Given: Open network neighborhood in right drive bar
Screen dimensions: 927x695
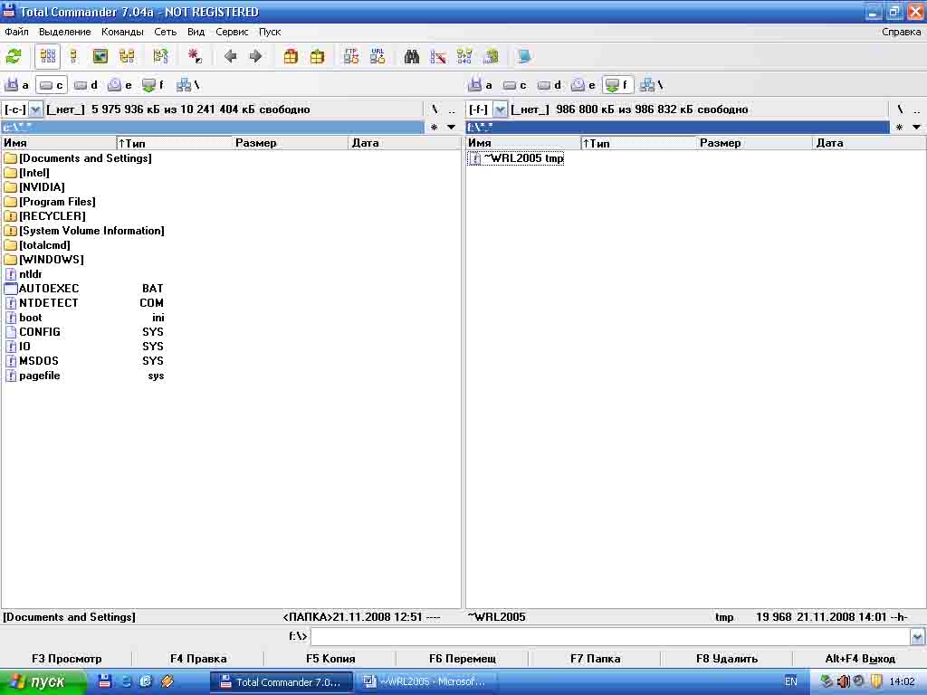Looking at the screenshot, I should [652, 85].
